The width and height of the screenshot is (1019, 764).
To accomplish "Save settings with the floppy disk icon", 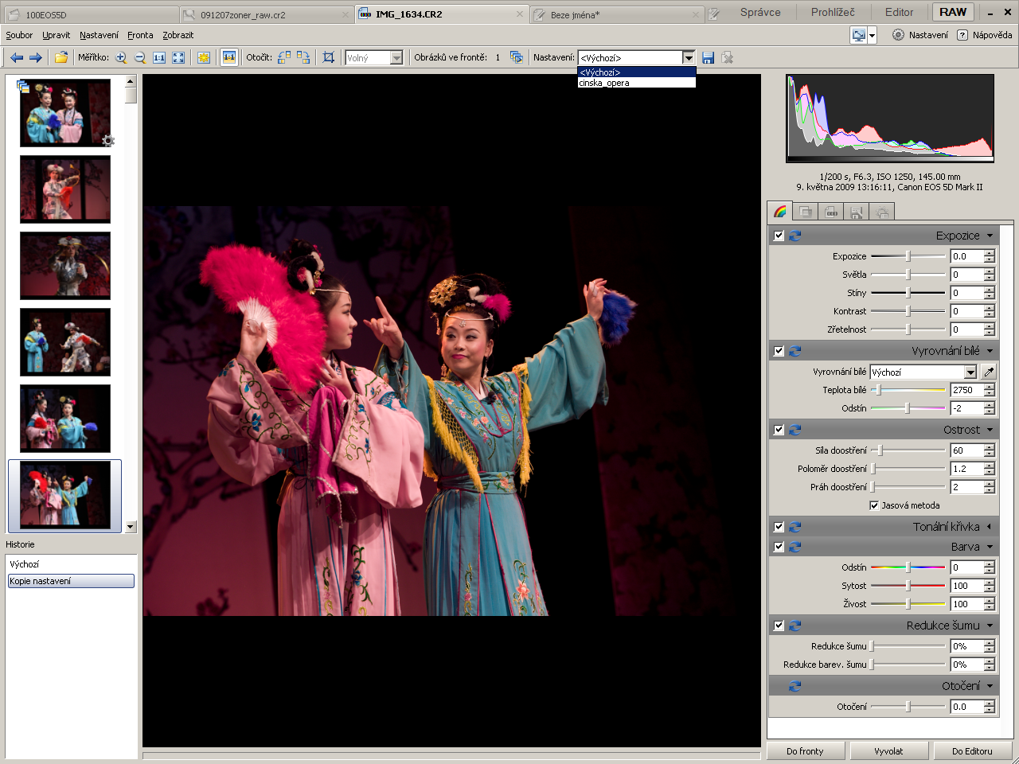I will coord(708,57).
